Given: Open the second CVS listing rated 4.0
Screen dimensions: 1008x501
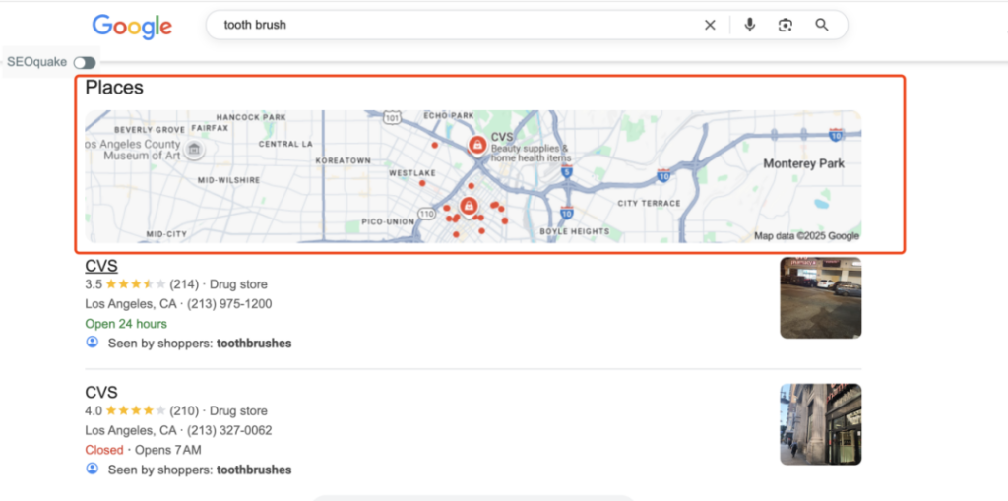Looking at the screenshot, I should (101, 393).
